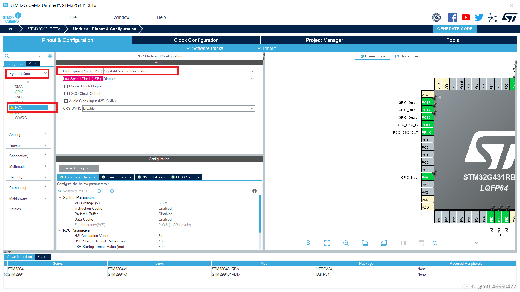Viewport: 520px width, 292px height.
Task: Open the Help menu
Action: [161, 17]
